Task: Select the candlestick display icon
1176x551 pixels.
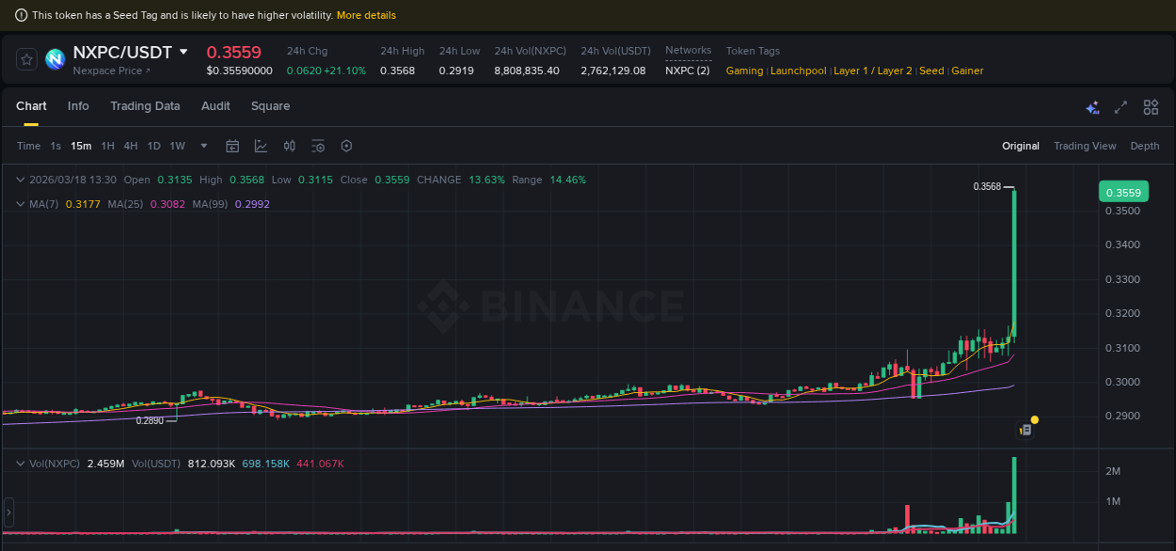Action: (289, 146)
